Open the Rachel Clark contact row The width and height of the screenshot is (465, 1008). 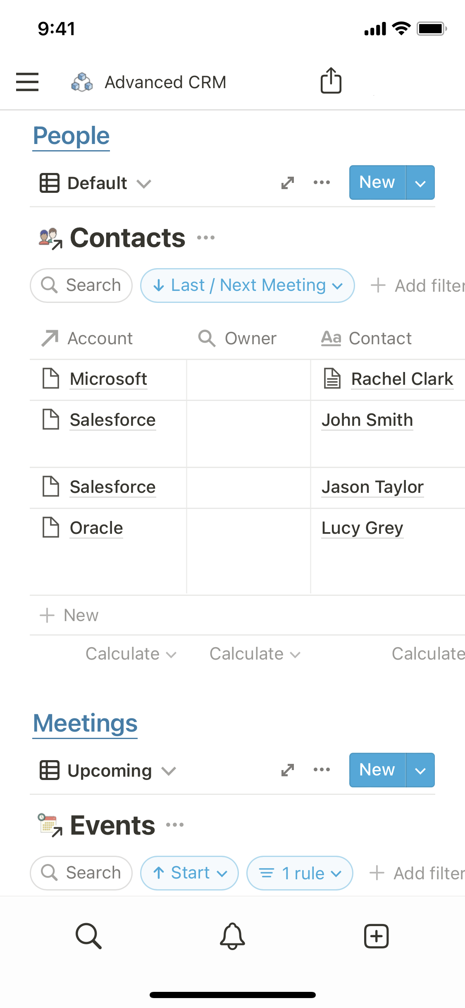tap(402, 379)
